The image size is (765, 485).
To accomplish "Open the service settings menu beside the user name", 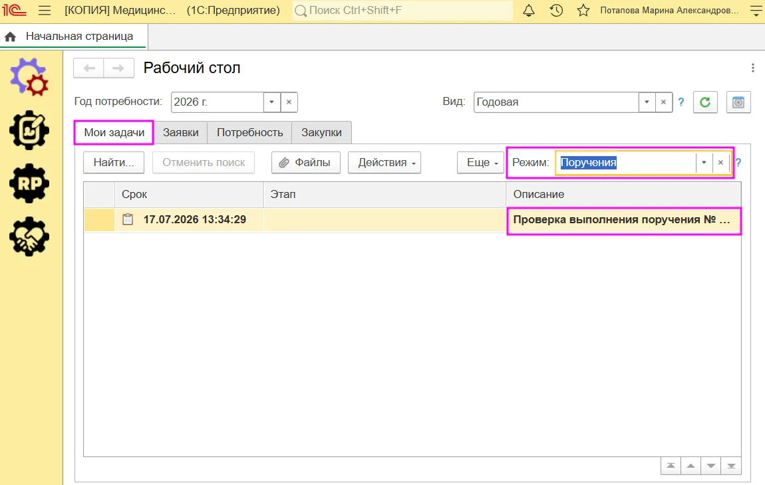I will point(756,11).
